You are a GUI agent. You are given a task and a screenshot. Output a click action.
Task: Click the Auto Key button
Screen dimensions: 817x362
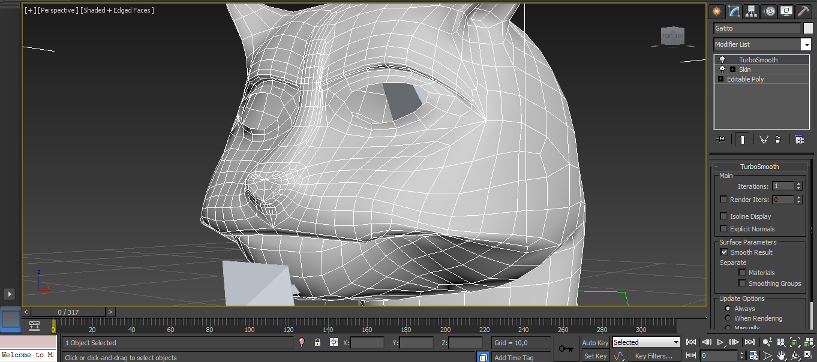pos(595,342)
